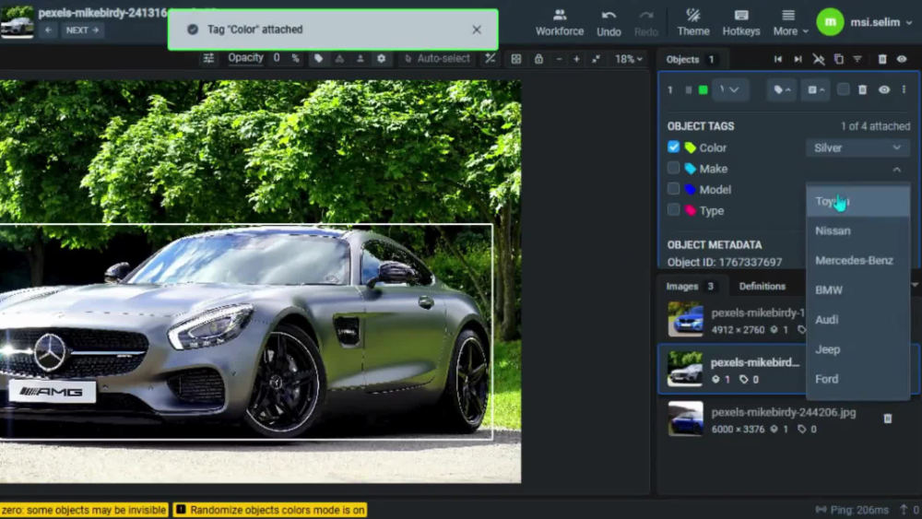Enable the Type tag checkbox
The image size is (922, 519).
click(673, 210)
